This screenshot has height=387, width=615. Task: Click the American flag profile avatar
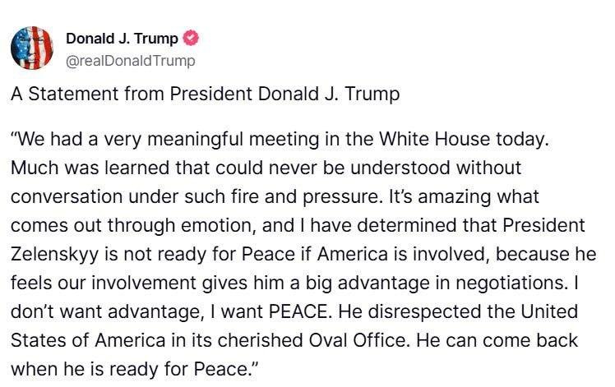click(32, 47)
